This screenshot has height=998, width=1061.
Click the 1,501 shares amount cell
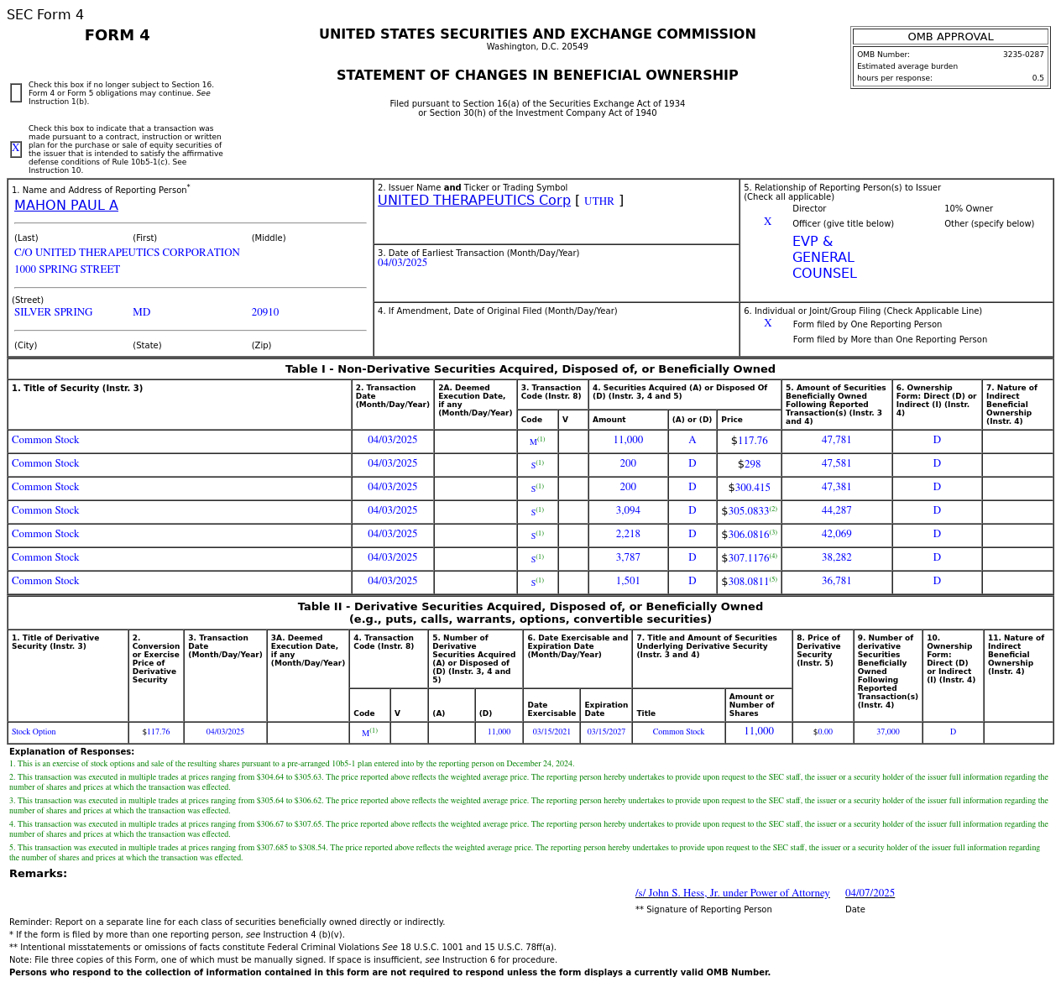[x=628, y=581]
